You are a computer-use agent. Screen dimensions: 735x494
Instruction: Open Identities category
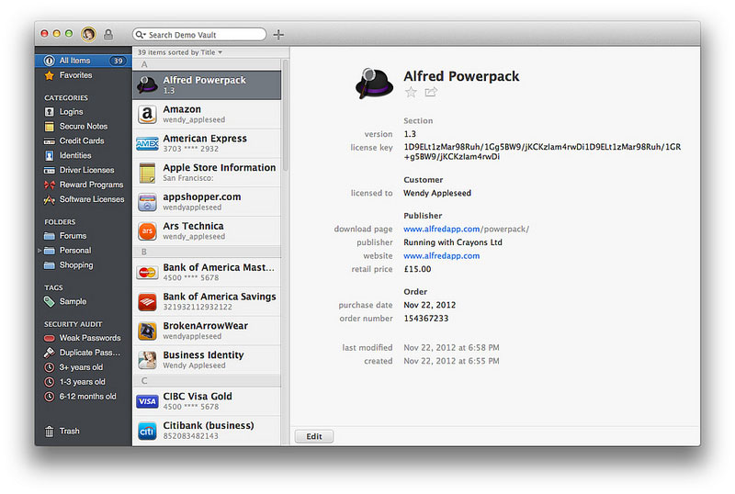tap(75, 155)
